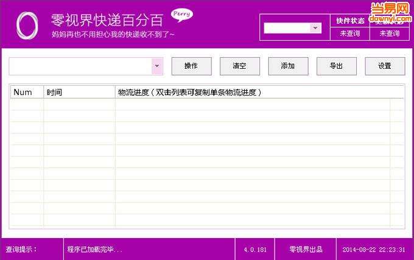Click the 程序已加载完毕 status message
The height and width of the screenshot is (260, 414).
coord(95,250)
